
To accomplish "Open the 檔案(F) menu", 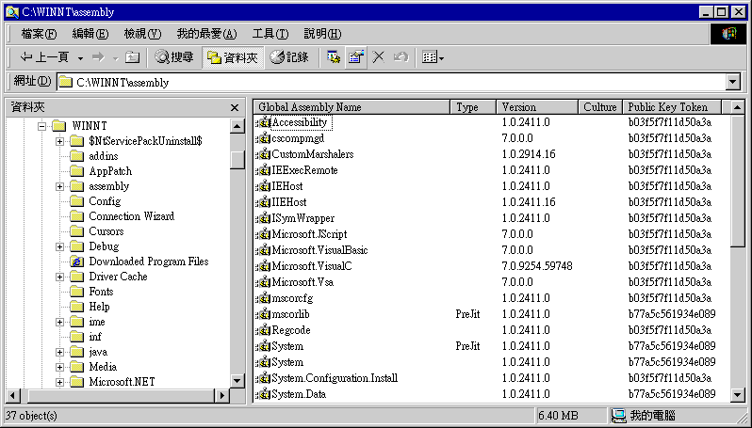I will click(x=39, y=34).
